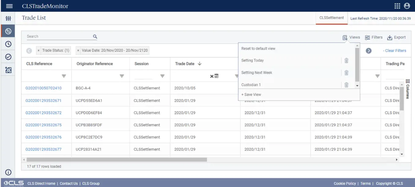Select cell UCPD0D6EF84

coord(89,113)
